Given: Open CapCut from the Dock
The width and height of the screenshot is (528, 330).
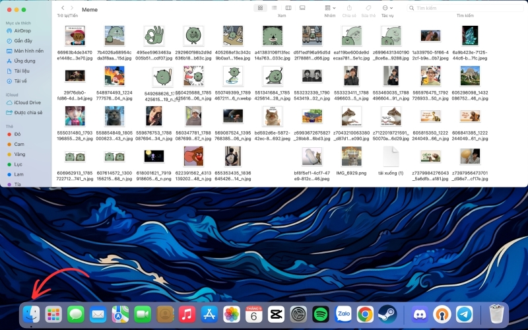Looking at the screenshot, I should point(276,315).
